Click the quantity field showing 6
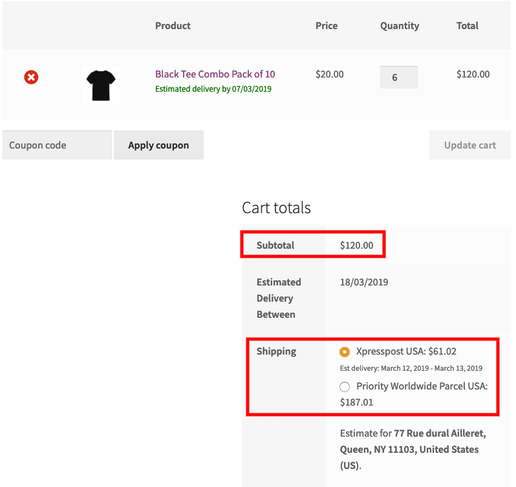Viewport: 516px width, 487px height. point(398,78)
